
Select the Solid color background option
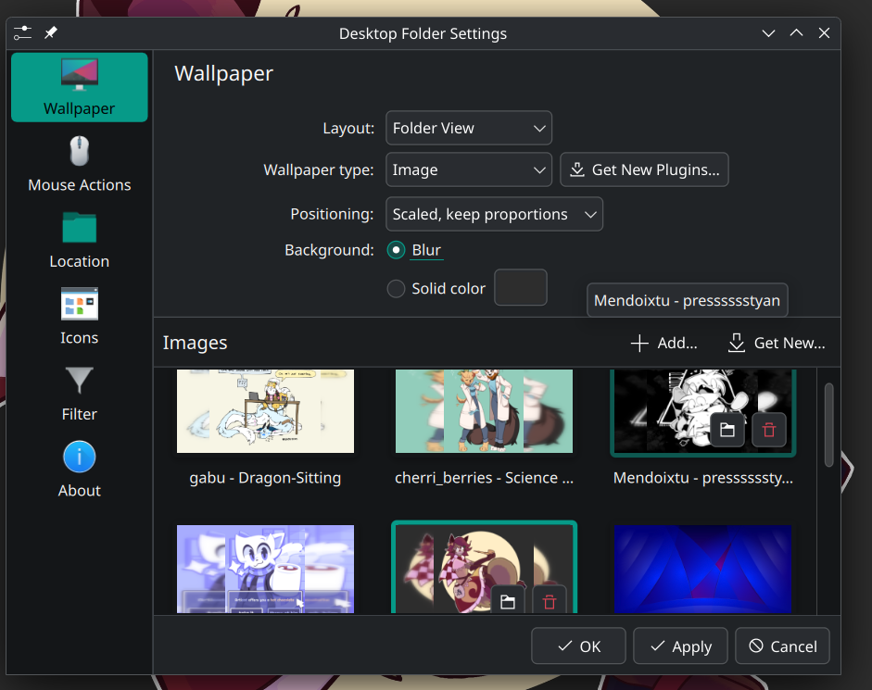[397, 289]
